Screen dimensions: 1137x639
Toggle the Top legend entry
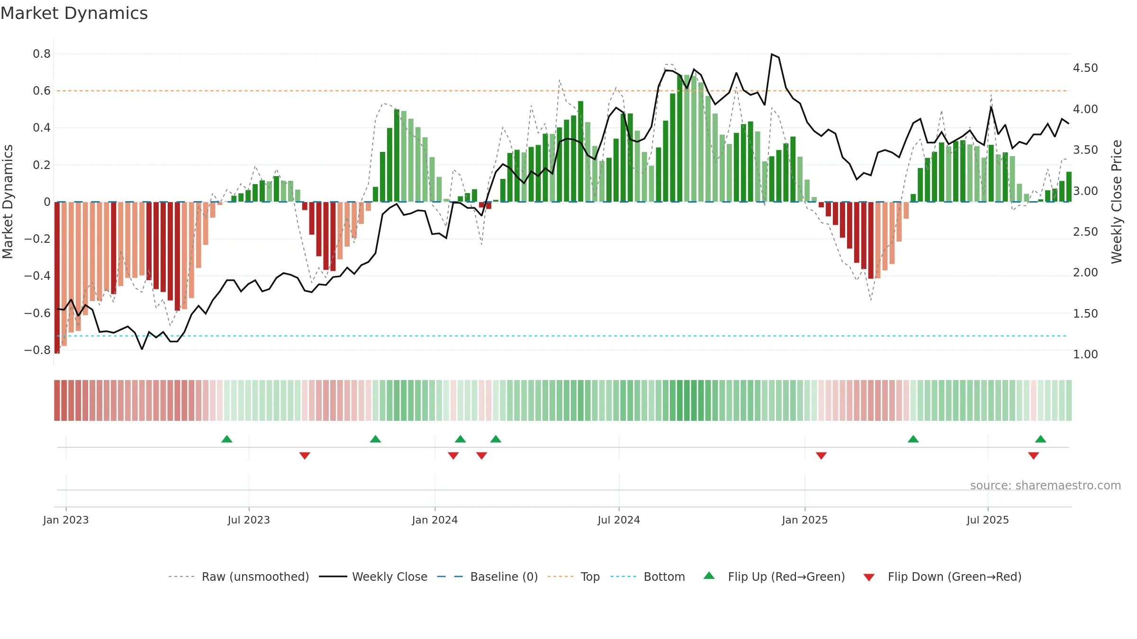pos(574,577)
